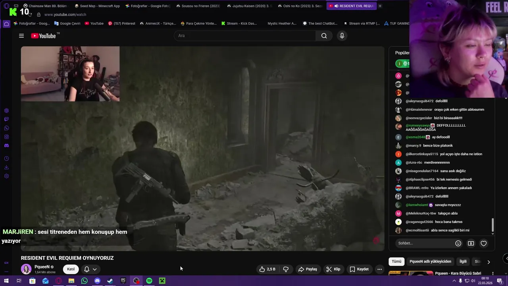Open the YouTube hamburger guide menu
This screenshot has width=508, height=286.
point(21,36)
